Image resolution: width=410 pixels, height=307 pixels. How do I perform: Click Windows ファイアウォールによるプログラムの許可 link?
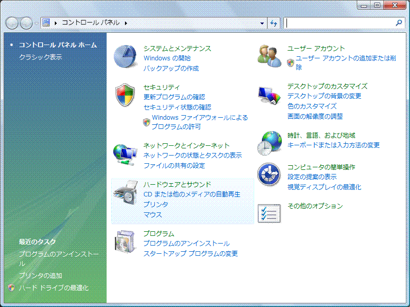[x=200, y=122]
